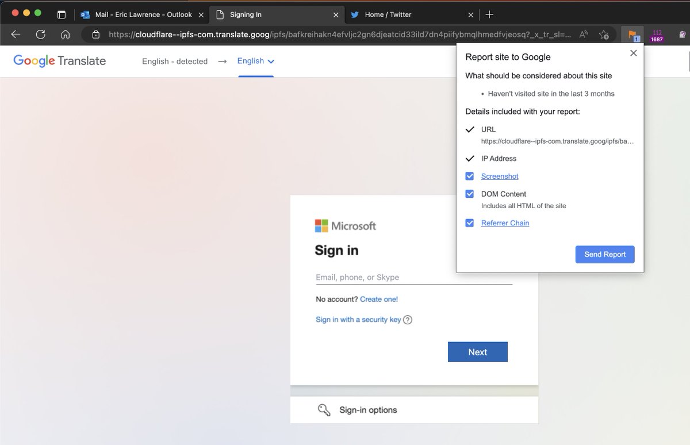Screen dimensions: 690x445
Task: Open the Screenshot link in report popup
Action: tap(500, 177)
